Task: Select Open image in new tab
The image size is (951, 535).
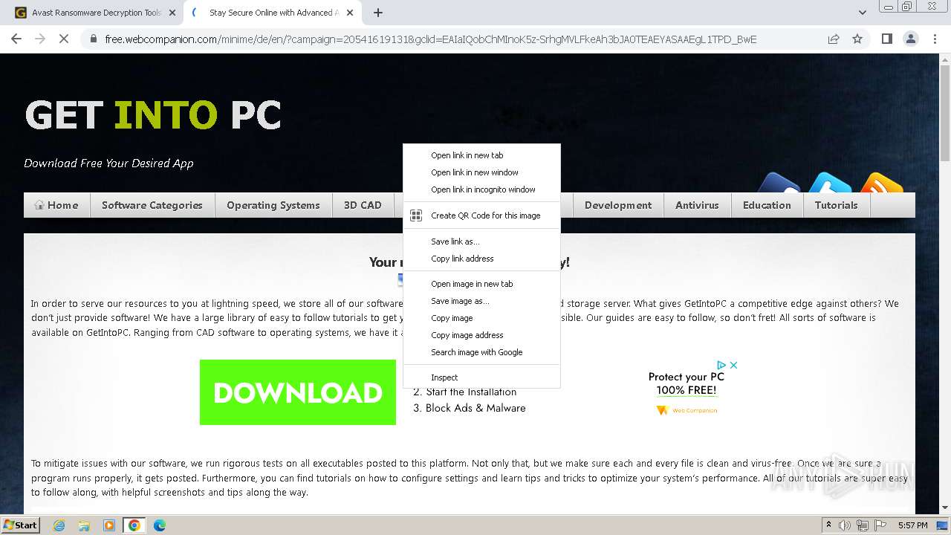Action: click(481, 284)
